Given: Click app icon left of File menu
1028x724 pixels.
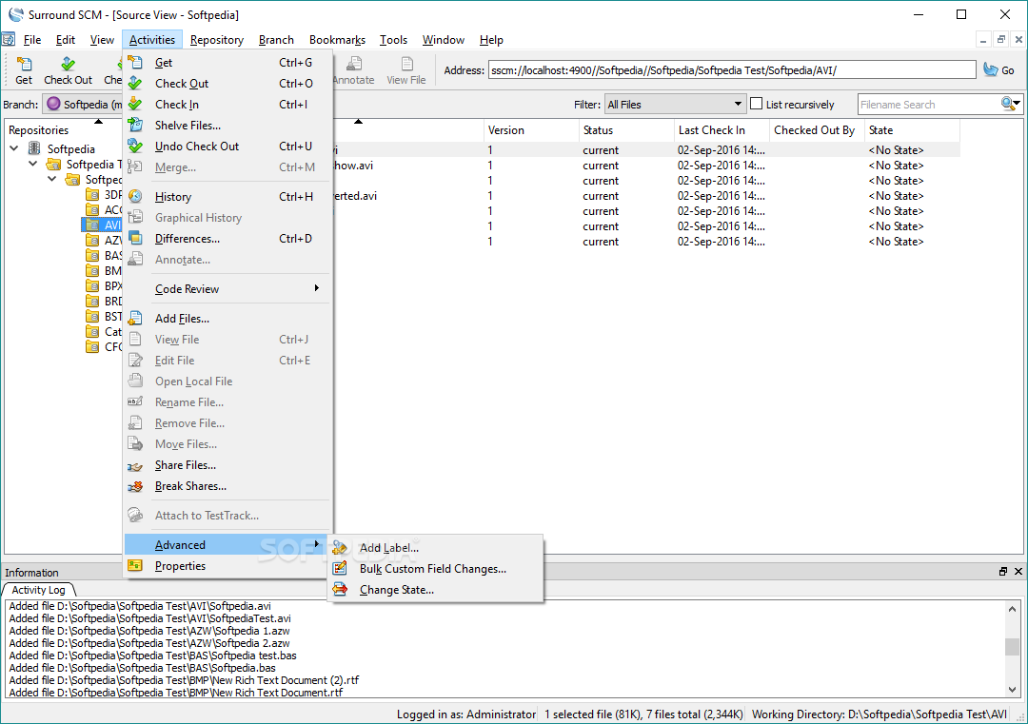Looking at the screenshot, I should (x=9, y=40).
